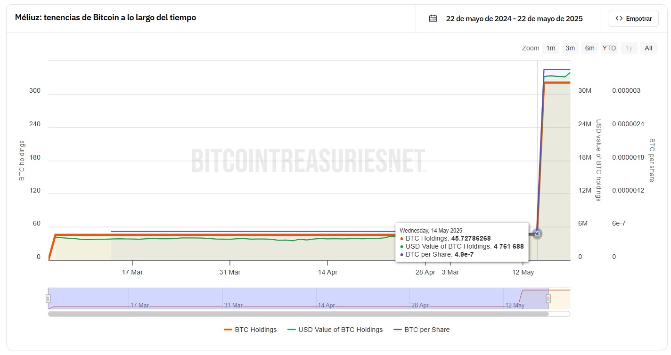671x355 pixels.
Task: Click the navigator area near 14 Apr
Action: click(x=326, y=299)
